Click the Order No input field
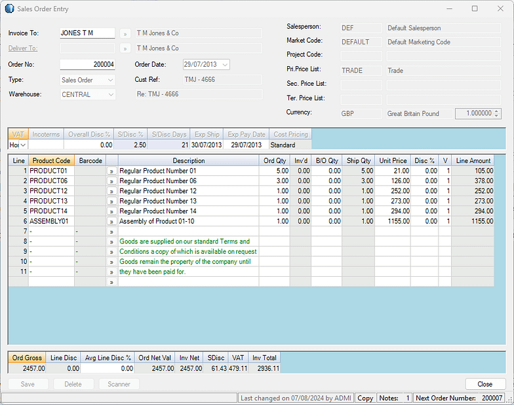The image size is (514, 405). pyautogui.click(x=87, y=64)
